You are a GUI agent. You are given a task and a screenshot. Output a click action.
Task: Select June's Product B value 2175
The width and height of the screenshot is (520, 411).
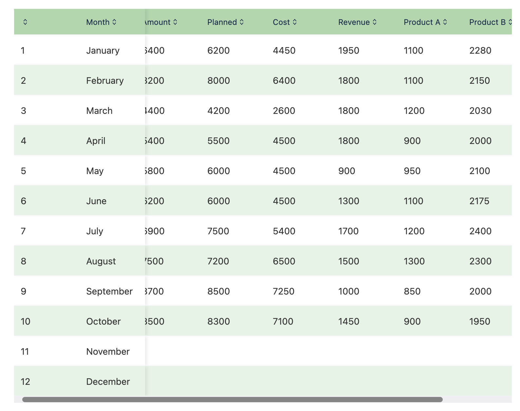[x=479, y=201]
